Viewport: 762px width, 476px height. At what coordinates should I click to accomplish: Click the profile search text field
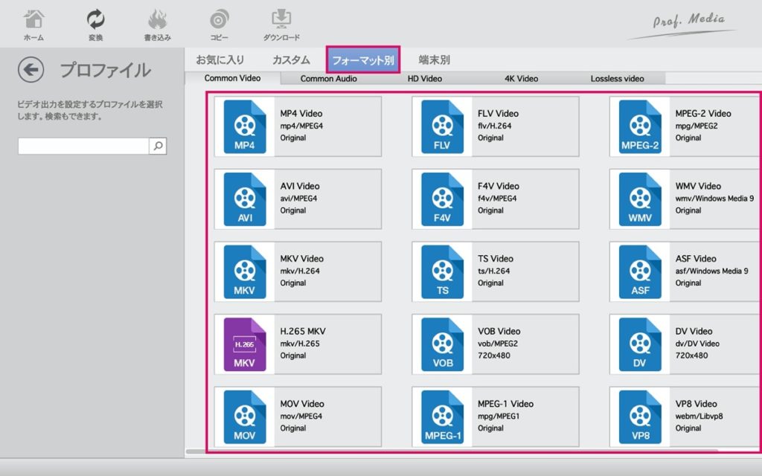pos(83,146)
